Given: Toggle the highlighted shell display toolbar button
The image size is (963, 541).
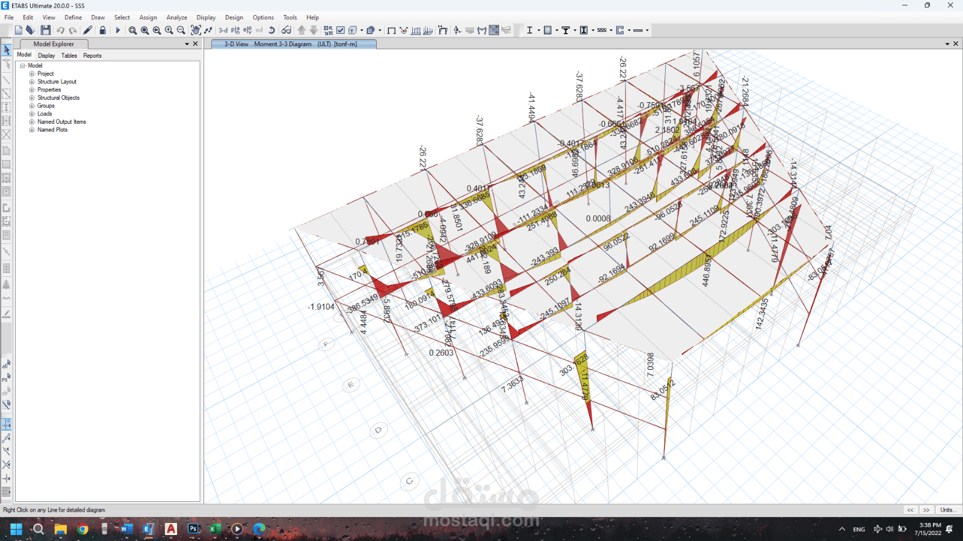Looking at the screenshot, I should (x=494, y=30).
